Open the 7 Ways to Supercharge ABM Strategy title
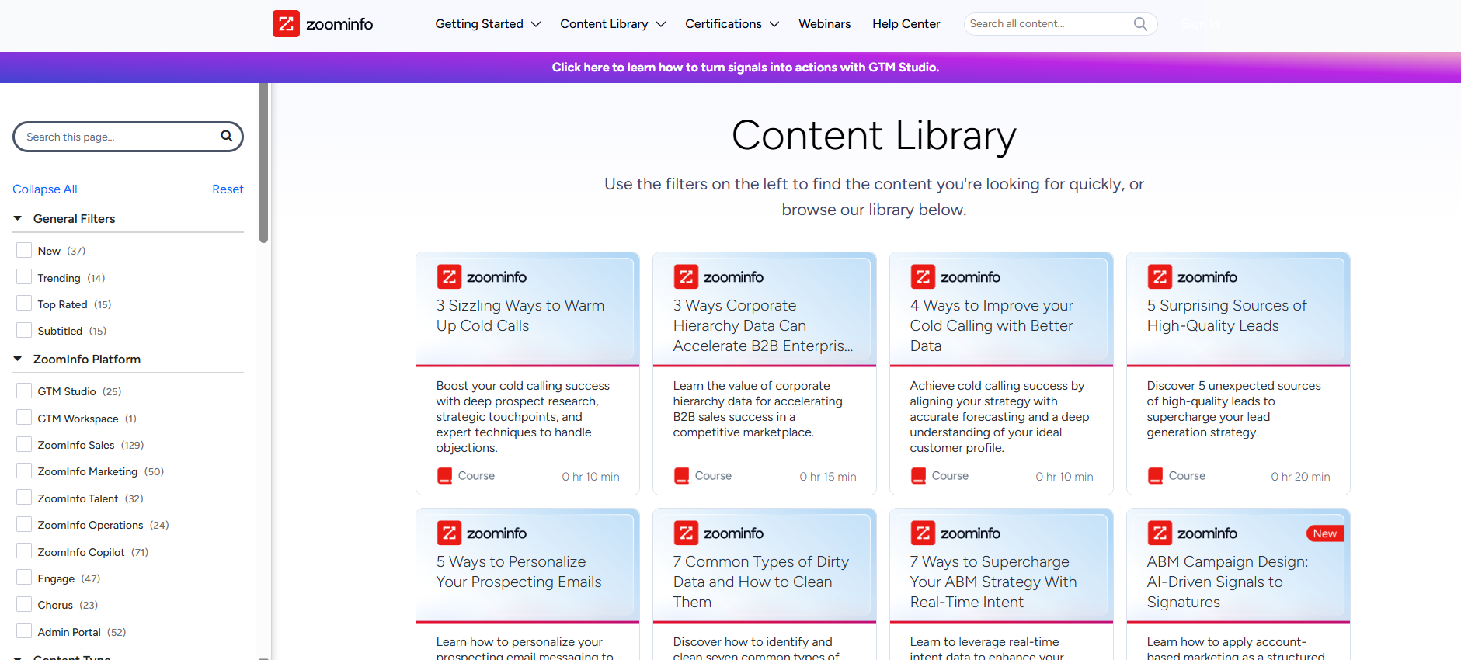 pyautogui.click(x=993, y=582)
